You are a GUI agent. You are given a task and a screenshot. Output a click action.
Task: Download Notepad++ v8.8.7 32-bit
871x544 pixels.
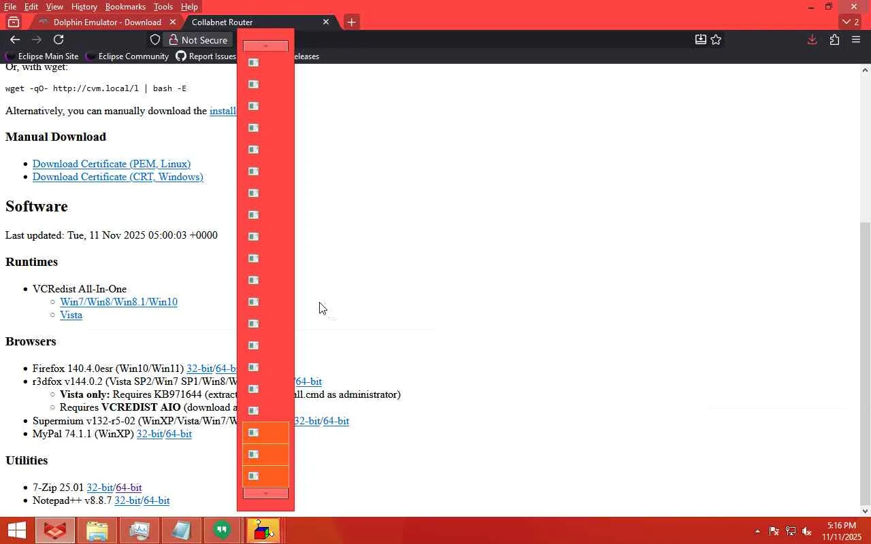[x=127, y=500]
